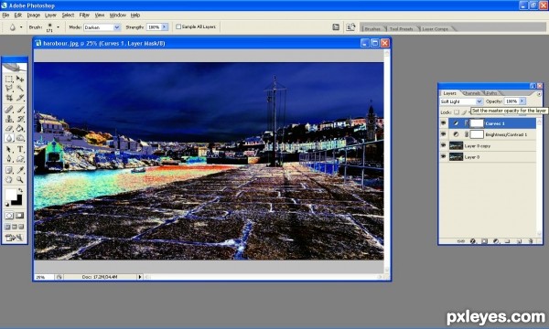
Task: Open the Layer menu
Action: [x=50, y=15]
